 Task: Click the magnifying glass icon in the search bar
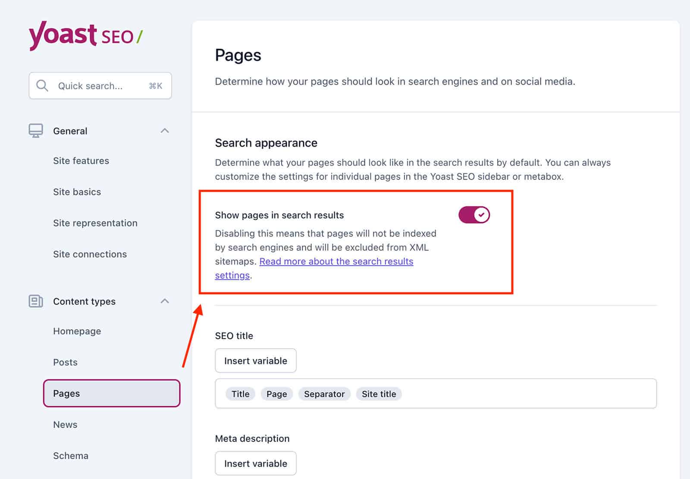(42, 85)
